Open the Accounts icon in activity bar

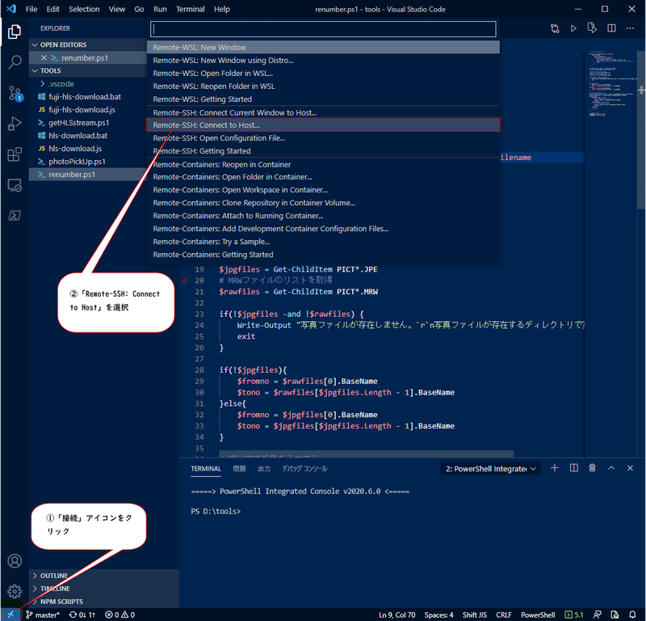click(15, 560)
